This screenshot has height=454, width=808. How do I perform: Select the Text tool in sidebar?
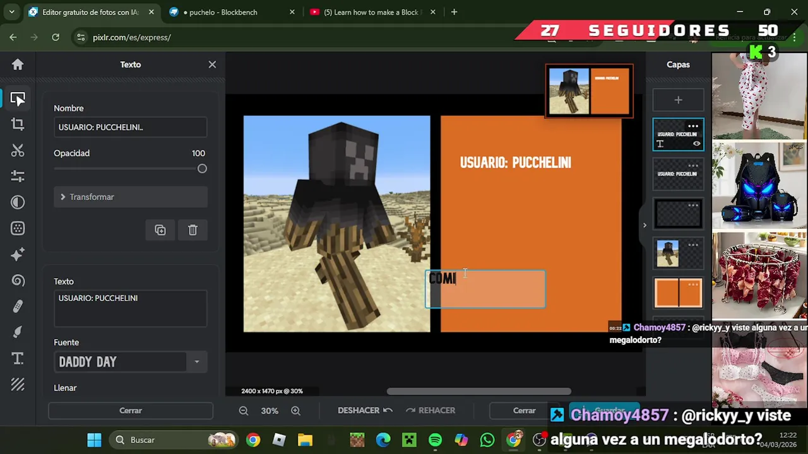click(x=18, y=359)
